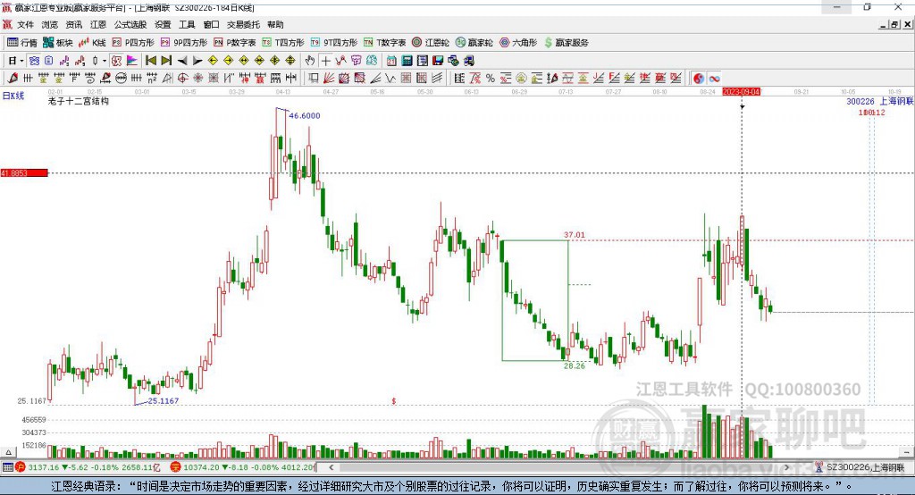Click the 行情 quotes toolbar button
The image size is (915, 495).
pos(22,43)
